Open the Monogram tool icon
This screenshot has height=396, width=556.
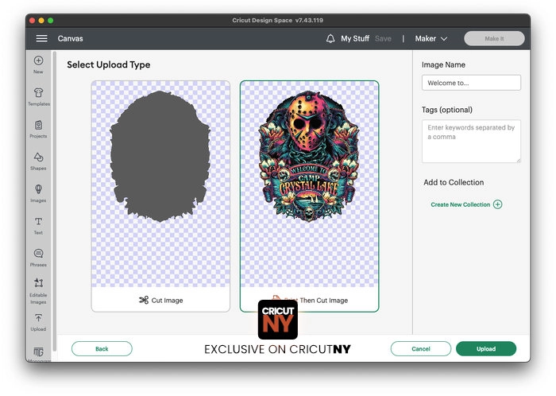point(38,352)
